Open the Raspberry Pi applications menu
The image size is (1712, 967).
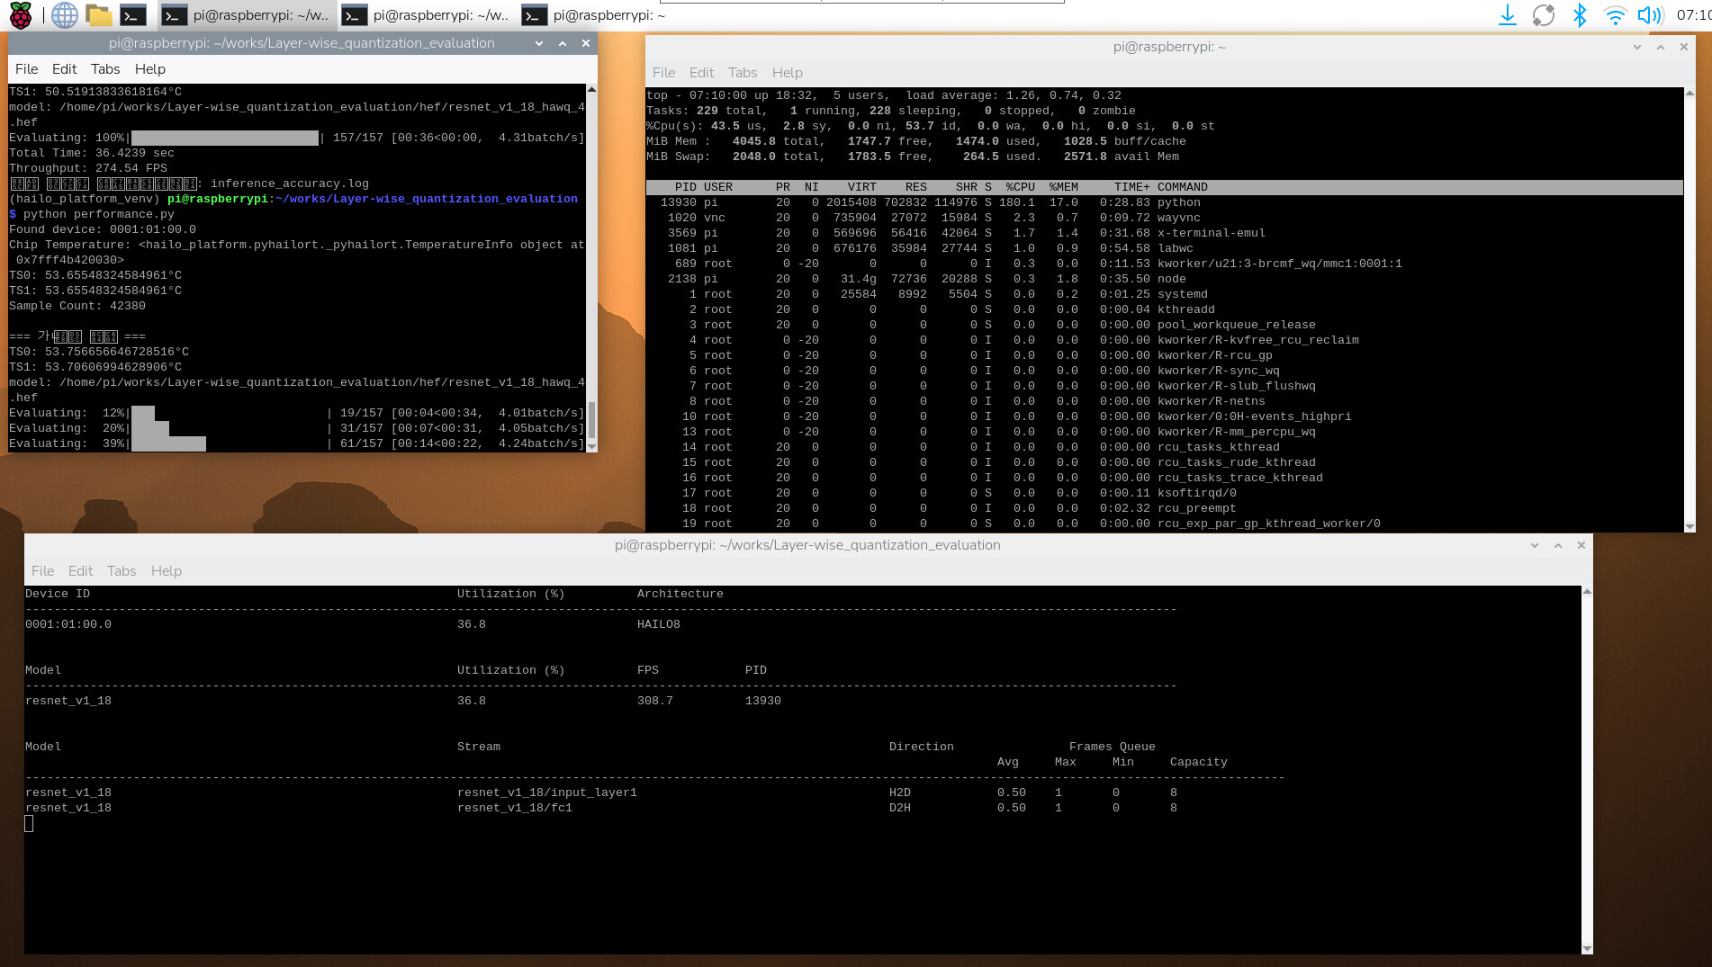pyautogui.click(x=20, y=15)
